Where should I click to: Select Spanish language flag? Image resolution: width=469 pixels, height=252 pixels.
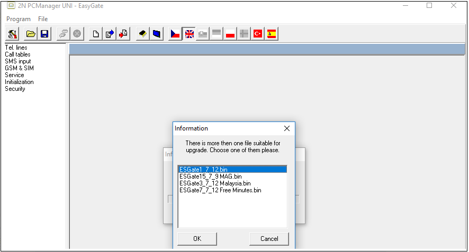click(272, 34)
